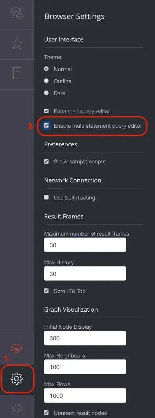Disable multi statement query editor checkbox
Screen dimensions: 155x418
tap(47, 126)
